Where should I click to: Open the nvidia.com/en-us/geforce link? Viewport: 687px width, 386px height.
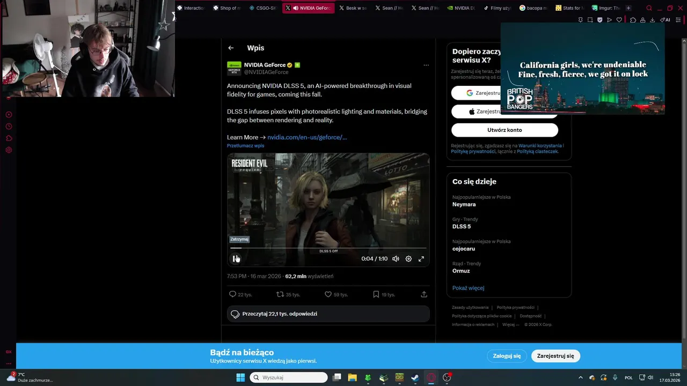point(307,137)
